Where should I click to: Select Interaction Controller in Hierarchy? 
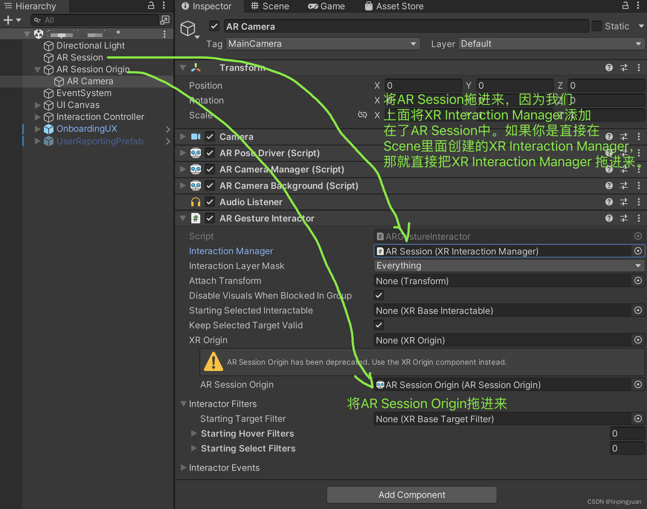[x=100, y=117]
